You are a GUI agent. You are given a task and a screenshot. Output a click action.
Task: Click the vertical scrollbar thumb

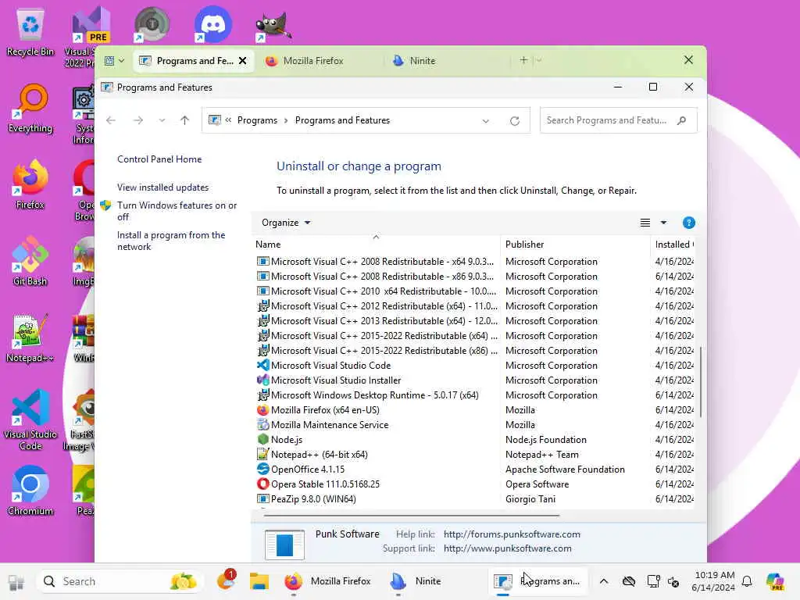click(x=701, y=381)
